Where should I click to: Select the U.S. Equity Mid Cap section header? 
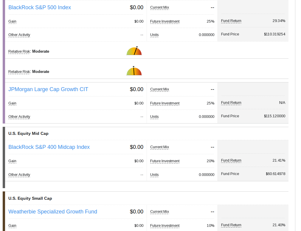click(x=28, y=134)
